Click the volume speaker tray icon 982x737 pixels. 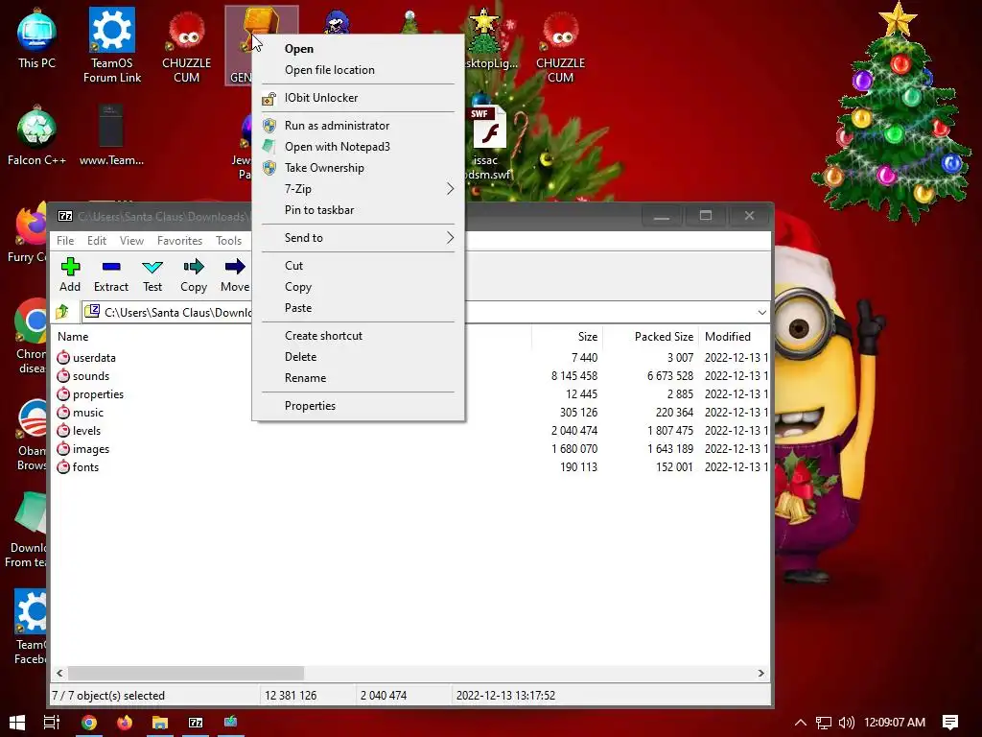[846, 723]
